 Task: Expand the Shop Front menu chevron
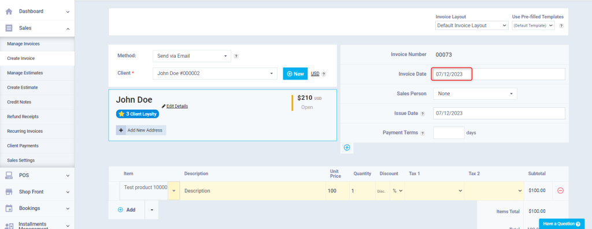tap(68, 192)
